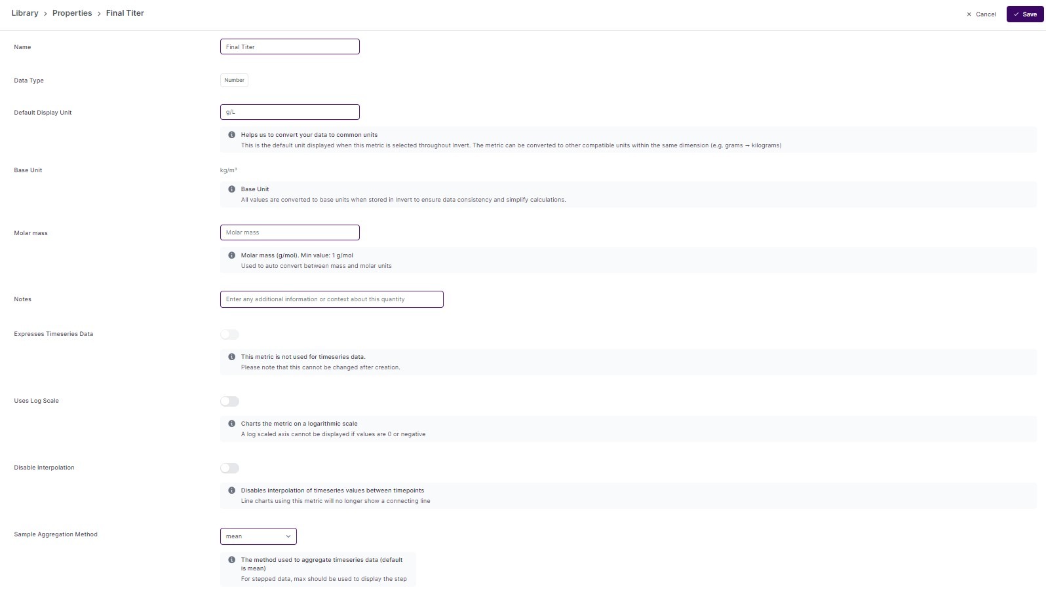Click info icon in timeseries data note
The width and height of the screenshot is (1046, 592).
tap(231, 357)
